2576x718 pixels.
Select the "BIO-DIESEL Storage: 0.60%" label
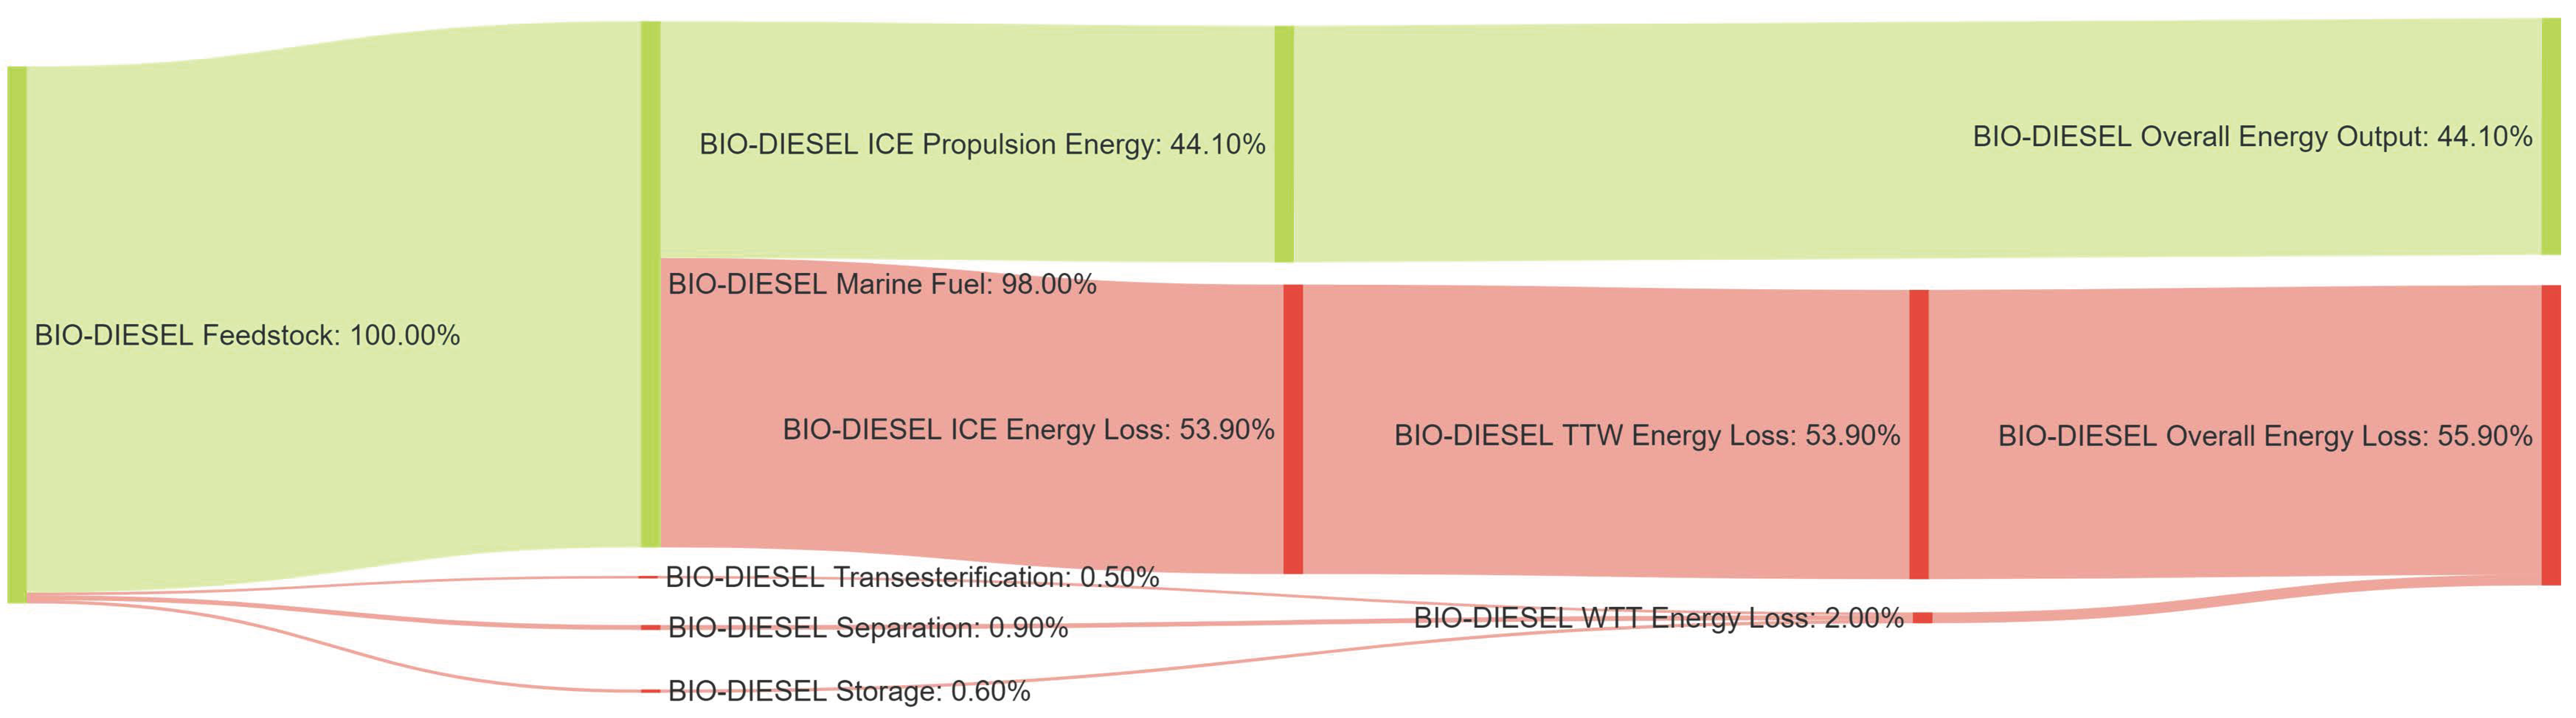pos(849,691)
